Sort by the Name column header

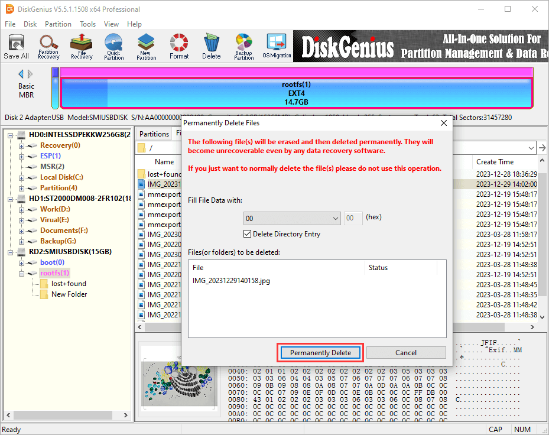(164, 162)
